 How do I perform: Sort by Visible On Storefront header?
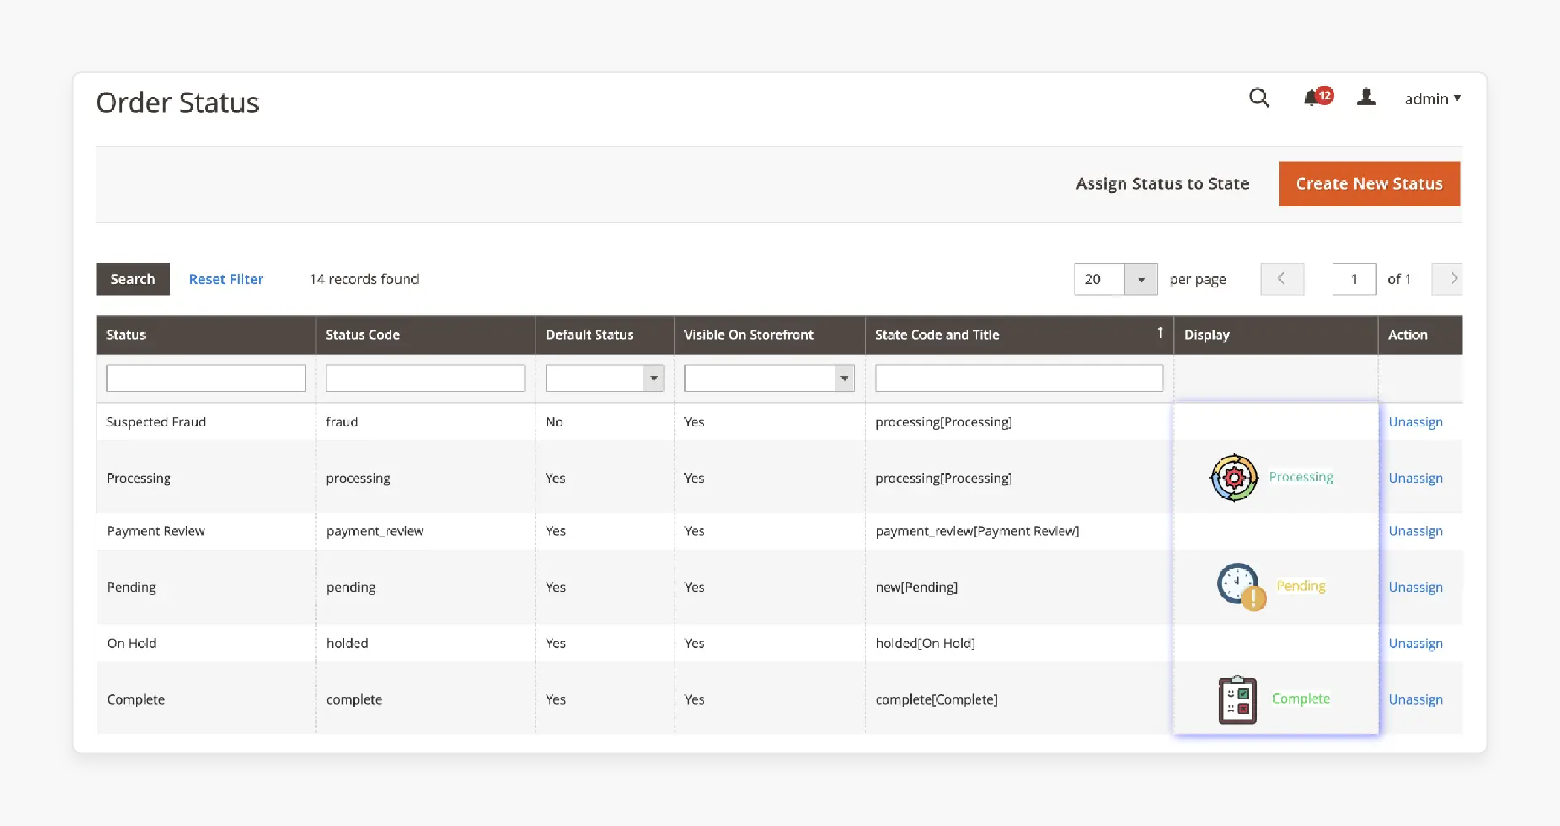[769, 335]
